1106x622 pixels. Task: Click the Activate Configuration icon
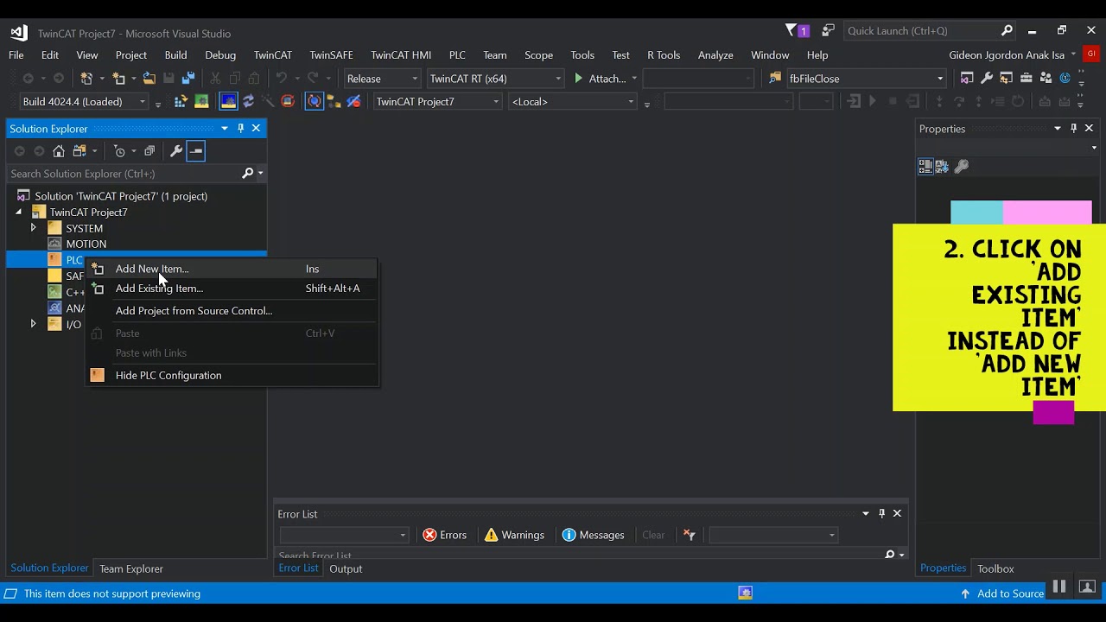(x=181, y=102)
